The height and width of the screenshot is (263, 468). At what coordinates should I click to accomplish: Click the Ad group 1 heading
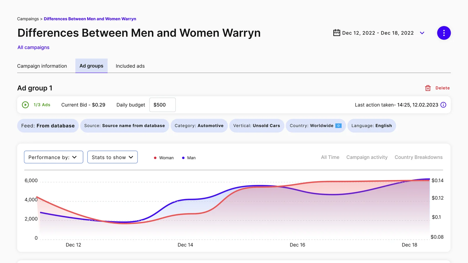click(x=35, y=88)
